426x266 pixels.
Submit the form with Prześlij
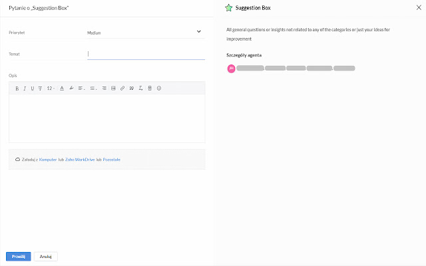[x=19, y=257]
